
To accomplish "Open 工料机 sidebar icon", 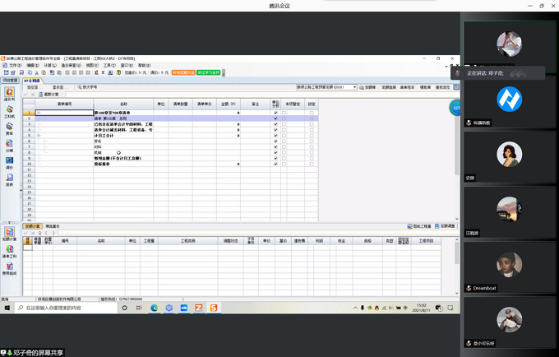I will [x=9, y=112].
